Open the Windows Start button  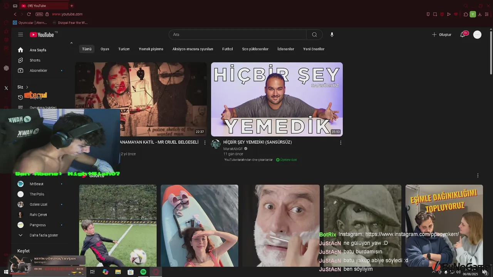pyautogui.click(x=6, y=272)
